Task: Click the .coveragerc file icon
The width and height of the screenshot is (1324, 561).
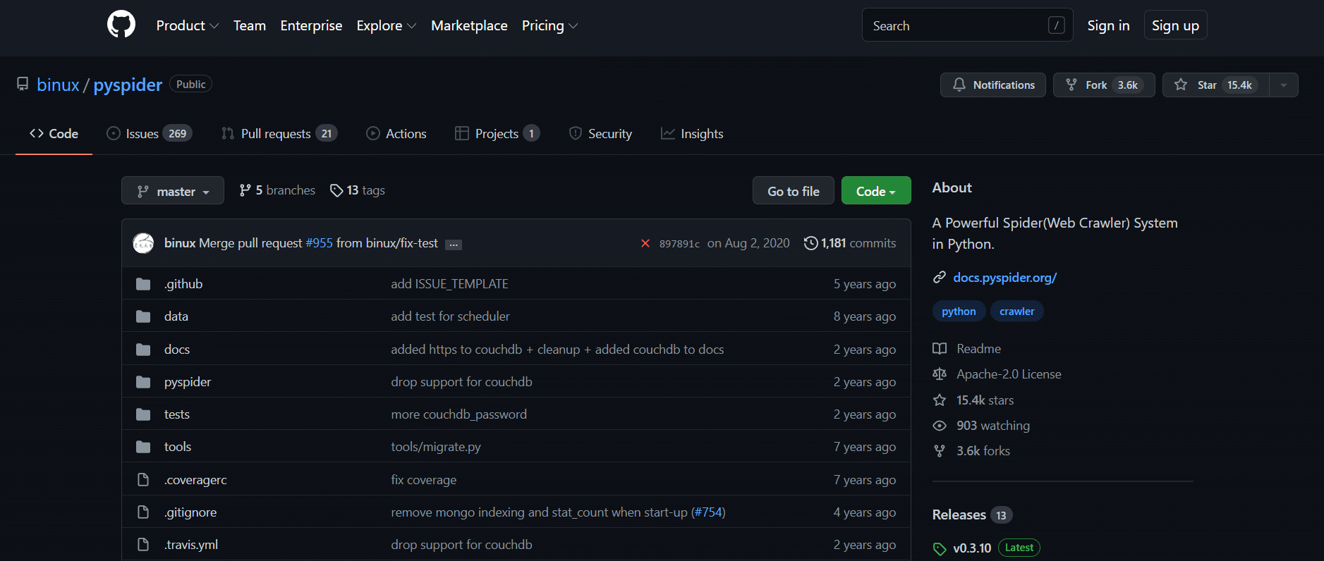Action: 143,480
